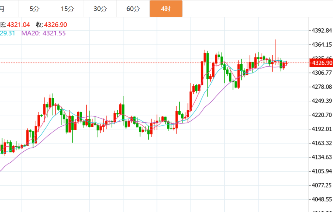Click the 4048.55 price axis label
This screenshot has width=333, height=212.
(x=322, y=199)
